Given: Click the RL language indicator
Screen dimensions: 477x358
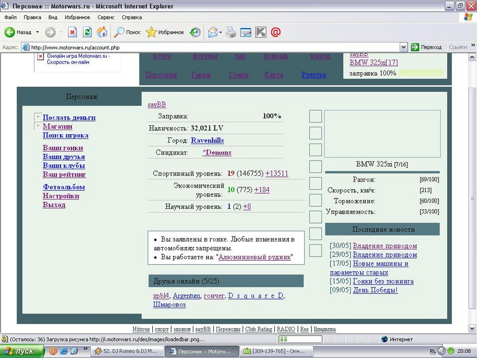Looking at the screenshot, I should click(x=433, y=351).
